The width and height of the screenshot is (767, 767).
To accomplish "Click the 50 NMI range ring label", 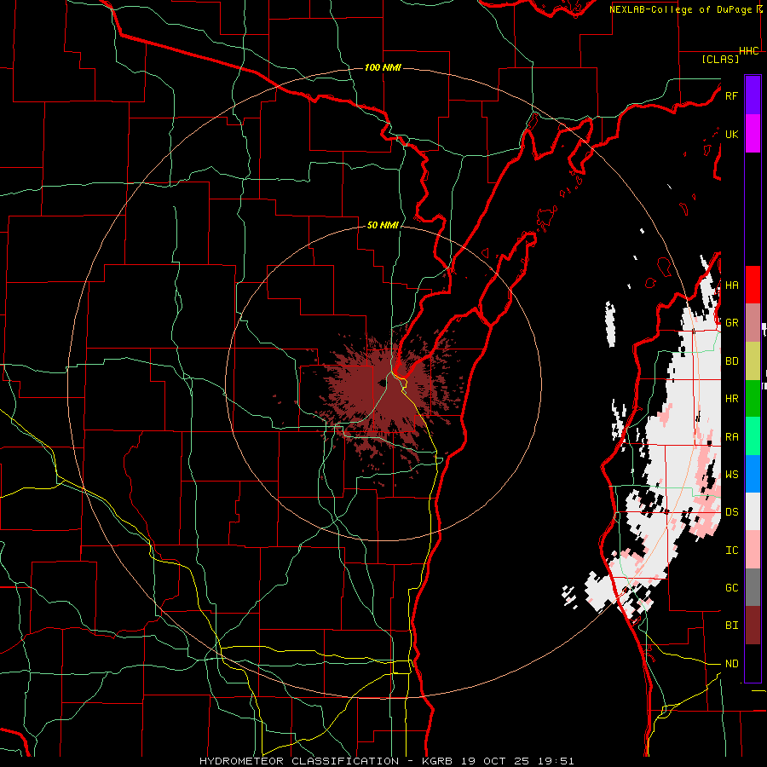I will point(383,225).
